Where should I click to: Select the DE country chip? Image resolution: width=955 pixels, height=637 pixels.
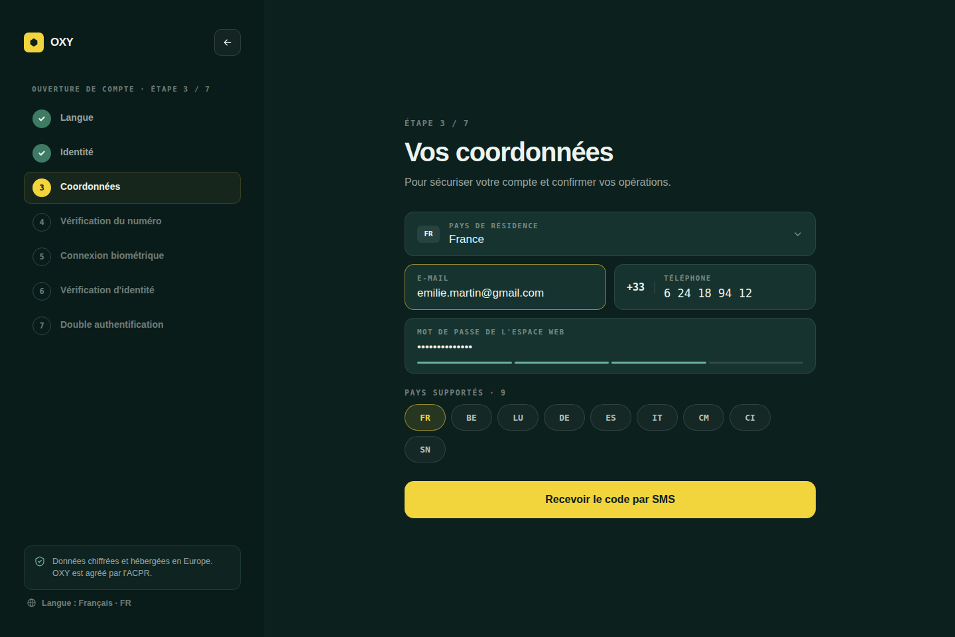click(564, 417)
